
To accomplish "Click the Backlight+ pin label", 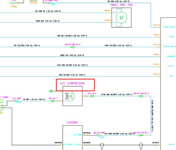I will [171, 56].
